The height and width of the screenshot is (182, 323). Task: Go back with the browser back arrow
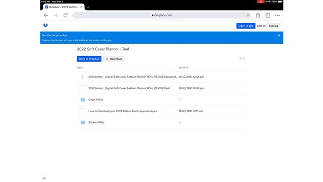(46, 15)
